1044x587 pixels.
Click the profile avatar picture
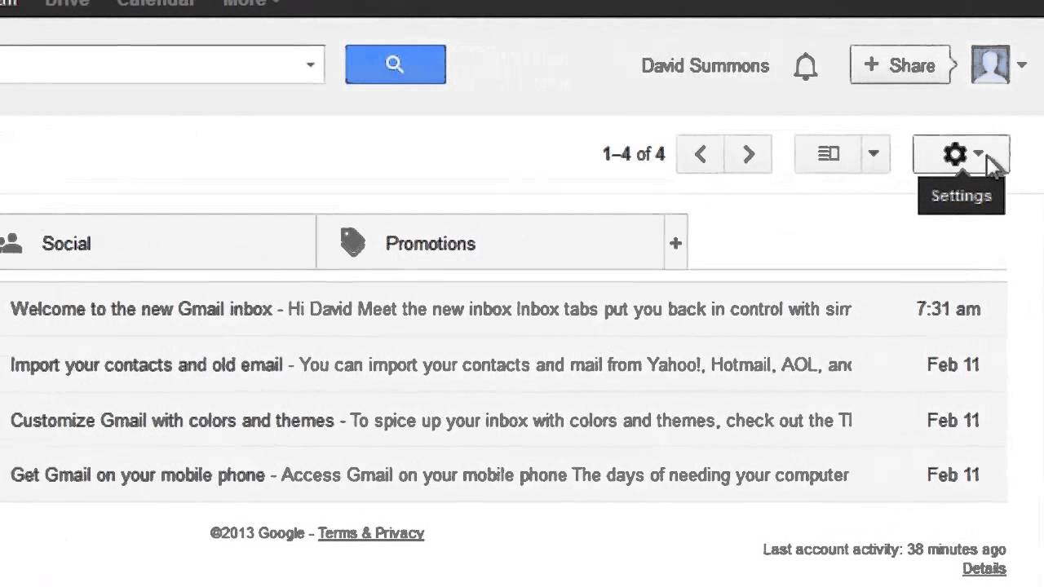[x=990, y=64]
